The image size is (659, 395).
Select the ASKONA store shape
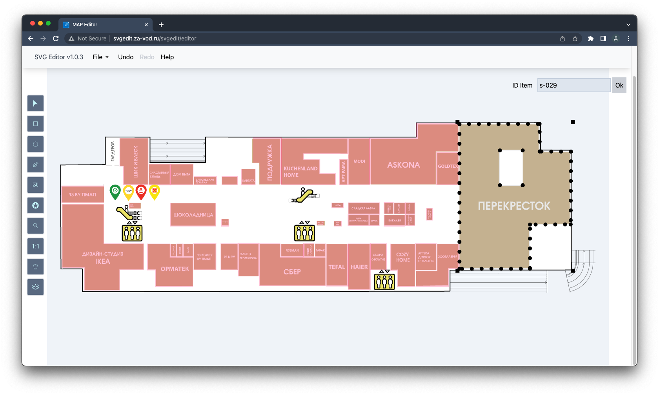pos(403,165)
